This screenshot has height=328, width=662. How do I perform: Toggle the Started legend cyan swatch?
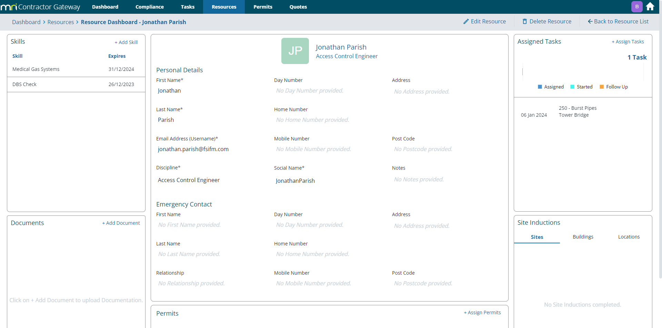coord(572,87)
